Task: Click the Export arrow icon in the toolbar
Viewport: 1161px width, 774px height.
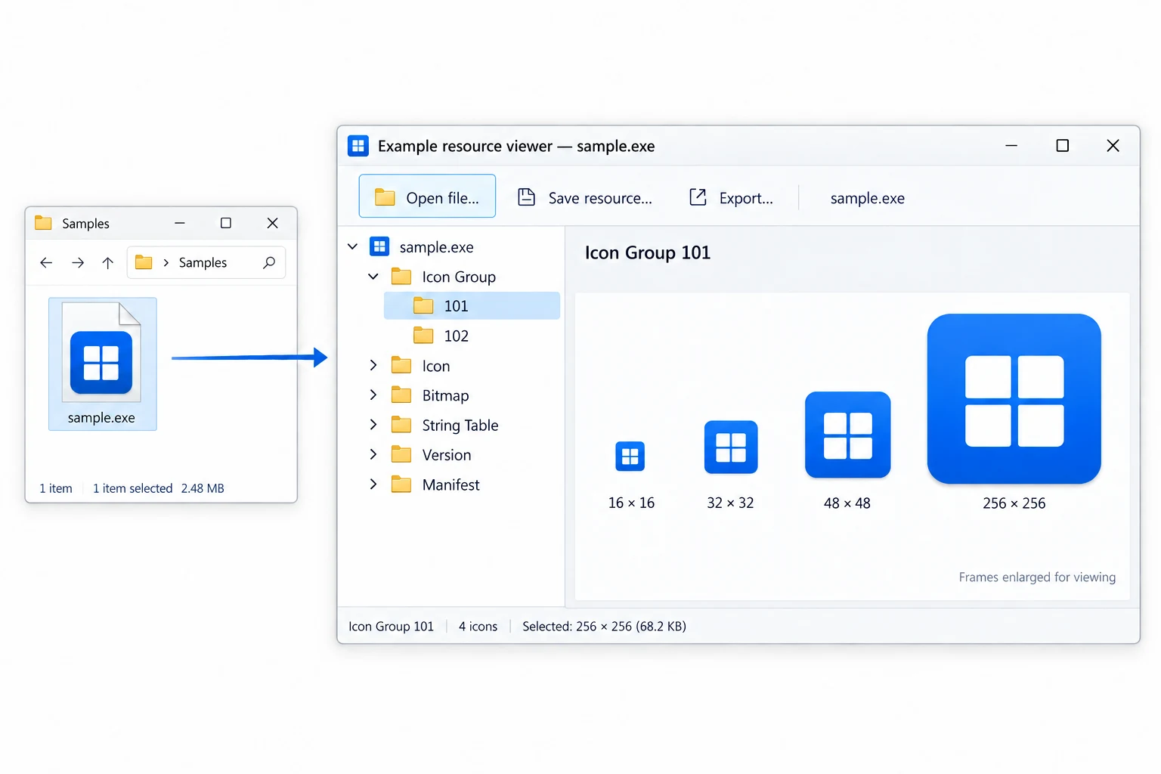Action: click(x=698, y=197)
